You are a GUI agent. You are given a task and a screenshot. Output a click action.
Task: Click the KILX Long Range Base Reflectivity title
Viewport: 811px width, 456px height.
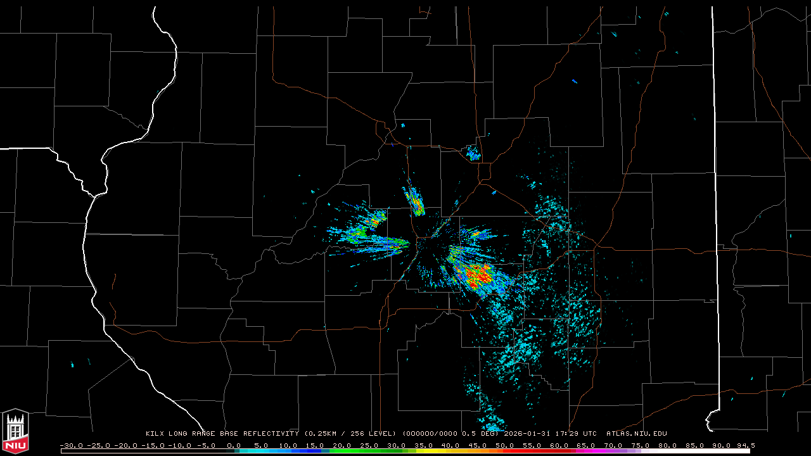pos(222,434)
